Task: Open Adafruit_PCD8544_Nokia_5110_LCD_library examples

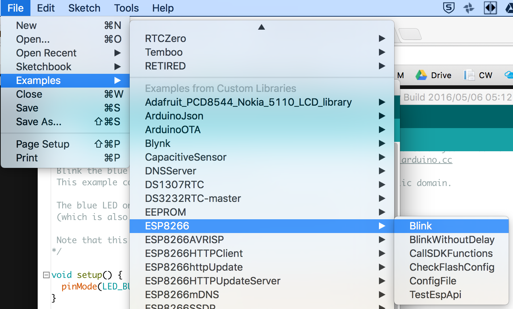Action: pos(262,102)
